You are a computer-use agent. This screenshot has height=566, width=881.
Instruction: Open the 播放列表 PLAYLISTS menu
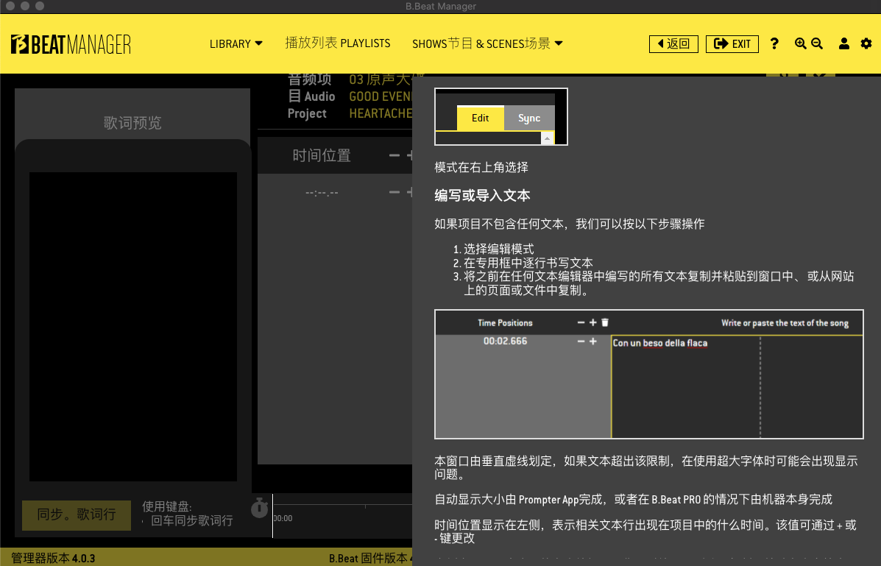[x=338, y=43]
